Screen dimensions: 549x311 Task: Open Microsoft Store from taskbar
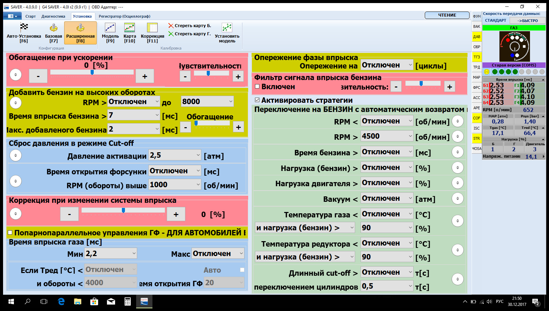94,302
